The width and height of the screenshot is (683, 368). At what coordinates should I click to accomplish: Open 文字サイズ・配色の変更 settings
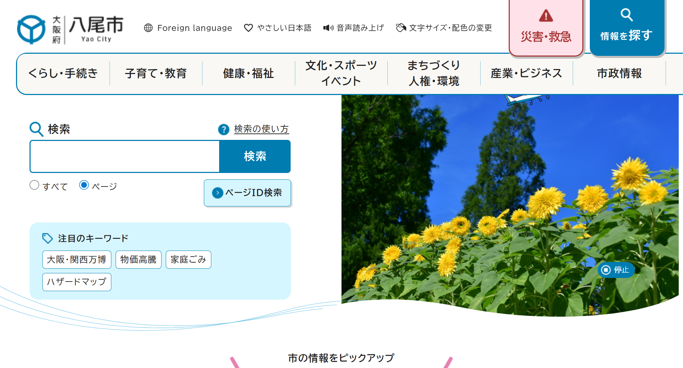tap(444, 28)
